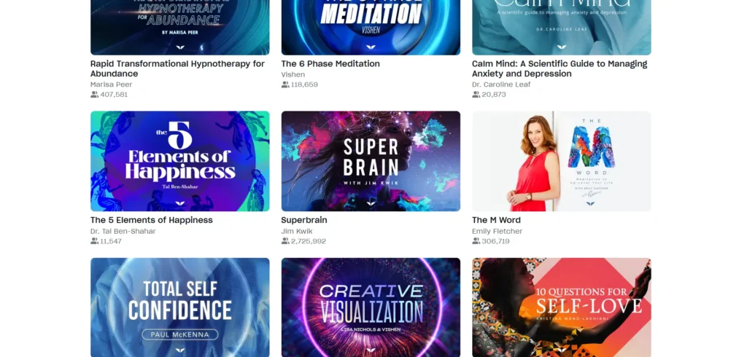Click the people icon next to 118,659
Viewport: 747px width, 357px height.
coord(285,85)
